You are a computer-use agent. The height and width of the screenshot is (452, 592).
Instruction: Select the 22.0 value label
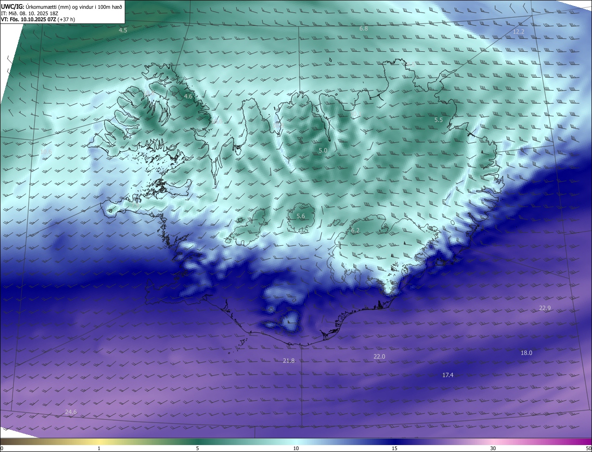tap(379, 356)
